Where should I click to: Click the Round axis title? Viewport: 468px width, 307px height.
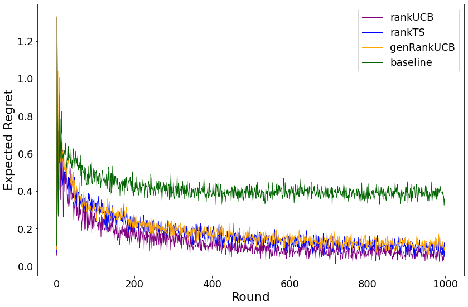coord(250,297)
